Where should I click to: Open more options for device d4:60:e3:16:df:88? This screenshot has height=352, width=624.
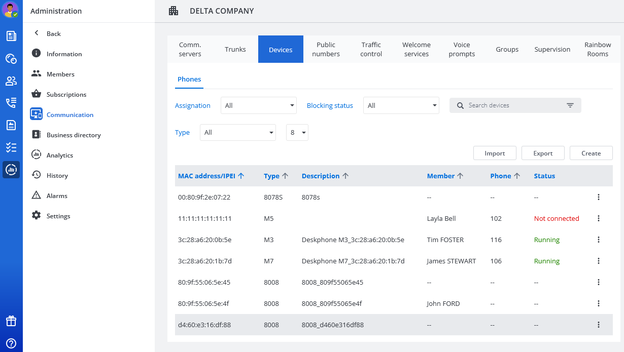pyautogui.click(x=599, y=325)
